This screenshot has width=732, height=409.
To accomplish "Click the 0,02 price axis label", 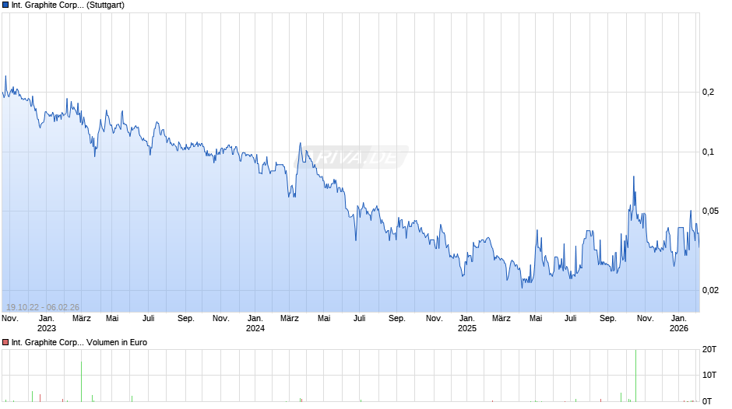I will 710,290.
